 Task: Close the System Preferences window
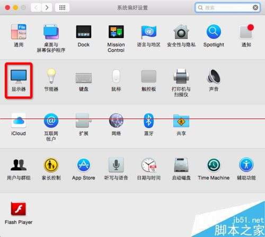(7, 7)
